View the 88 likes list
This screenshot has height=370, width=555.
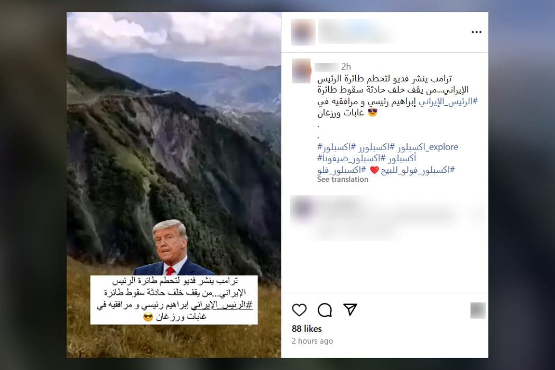tap(307, 329)
